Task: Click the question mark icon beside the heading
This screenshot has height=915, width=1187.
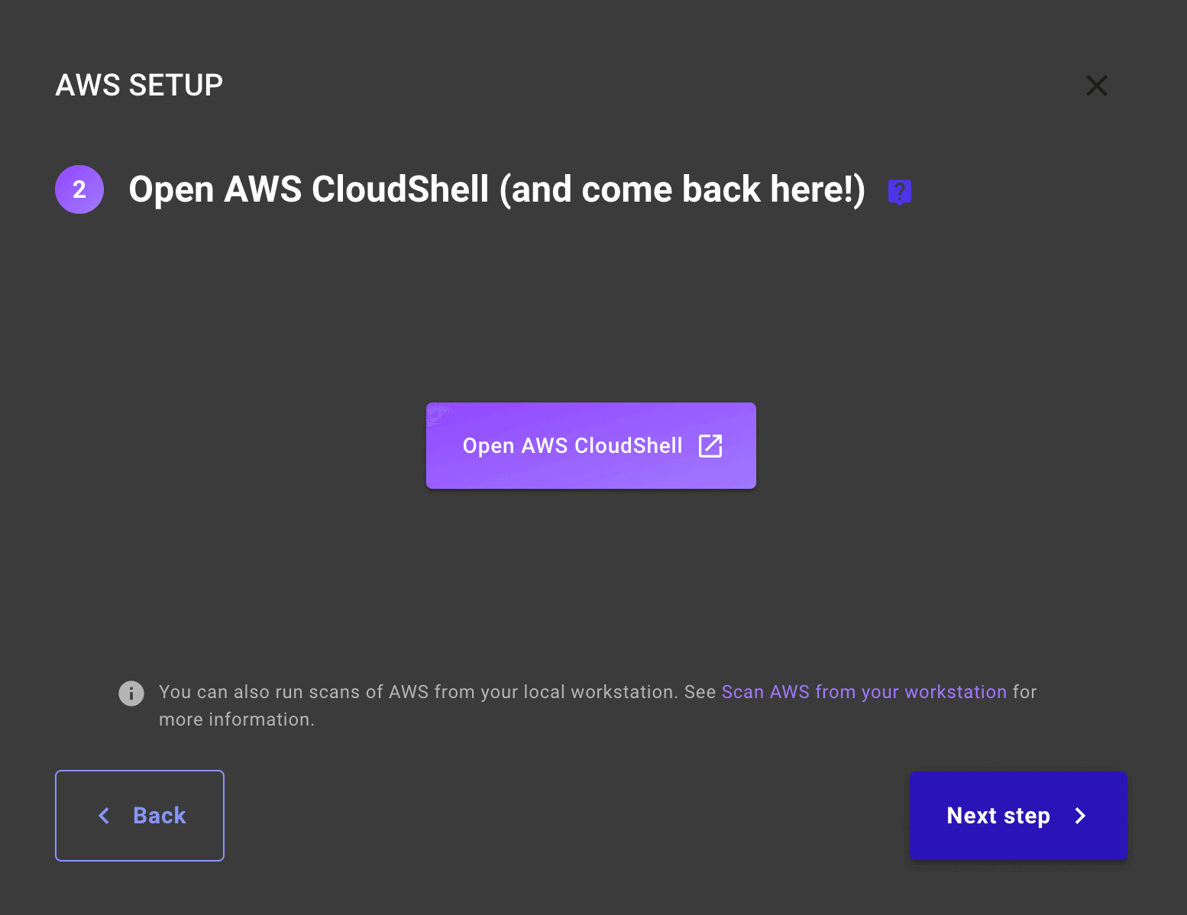Action: click(899, 191)
